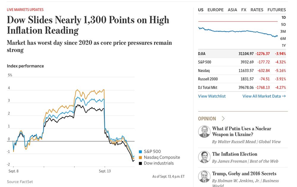
Task: Open View All Market Data link
Action: tap(264, 96)
